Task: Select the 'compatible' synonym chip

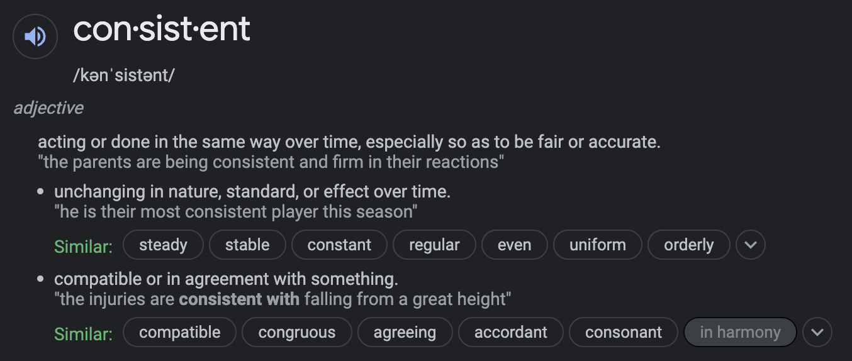Action: [x=179, y=332]
